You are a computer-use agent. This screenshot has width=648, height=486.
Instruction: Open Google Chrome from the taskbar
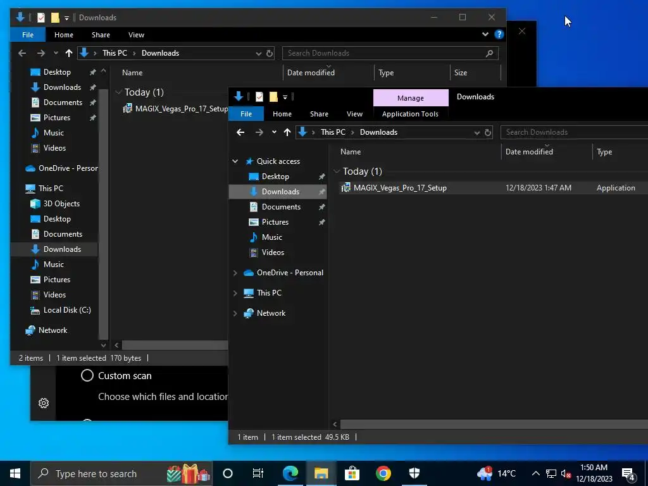383,473
